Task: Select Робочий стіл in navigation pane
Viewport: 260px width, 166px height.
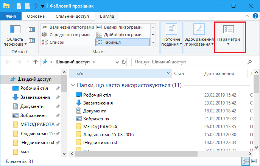Action: point(31,88)
